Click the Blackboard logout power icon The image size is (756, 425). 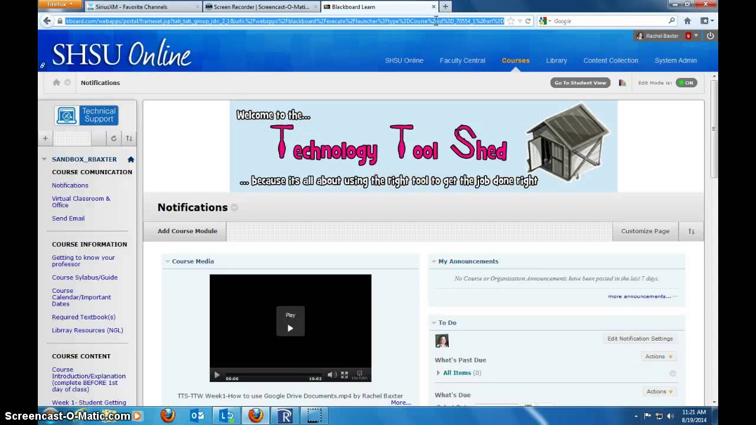pyautogui.click(x=710, y=36)
